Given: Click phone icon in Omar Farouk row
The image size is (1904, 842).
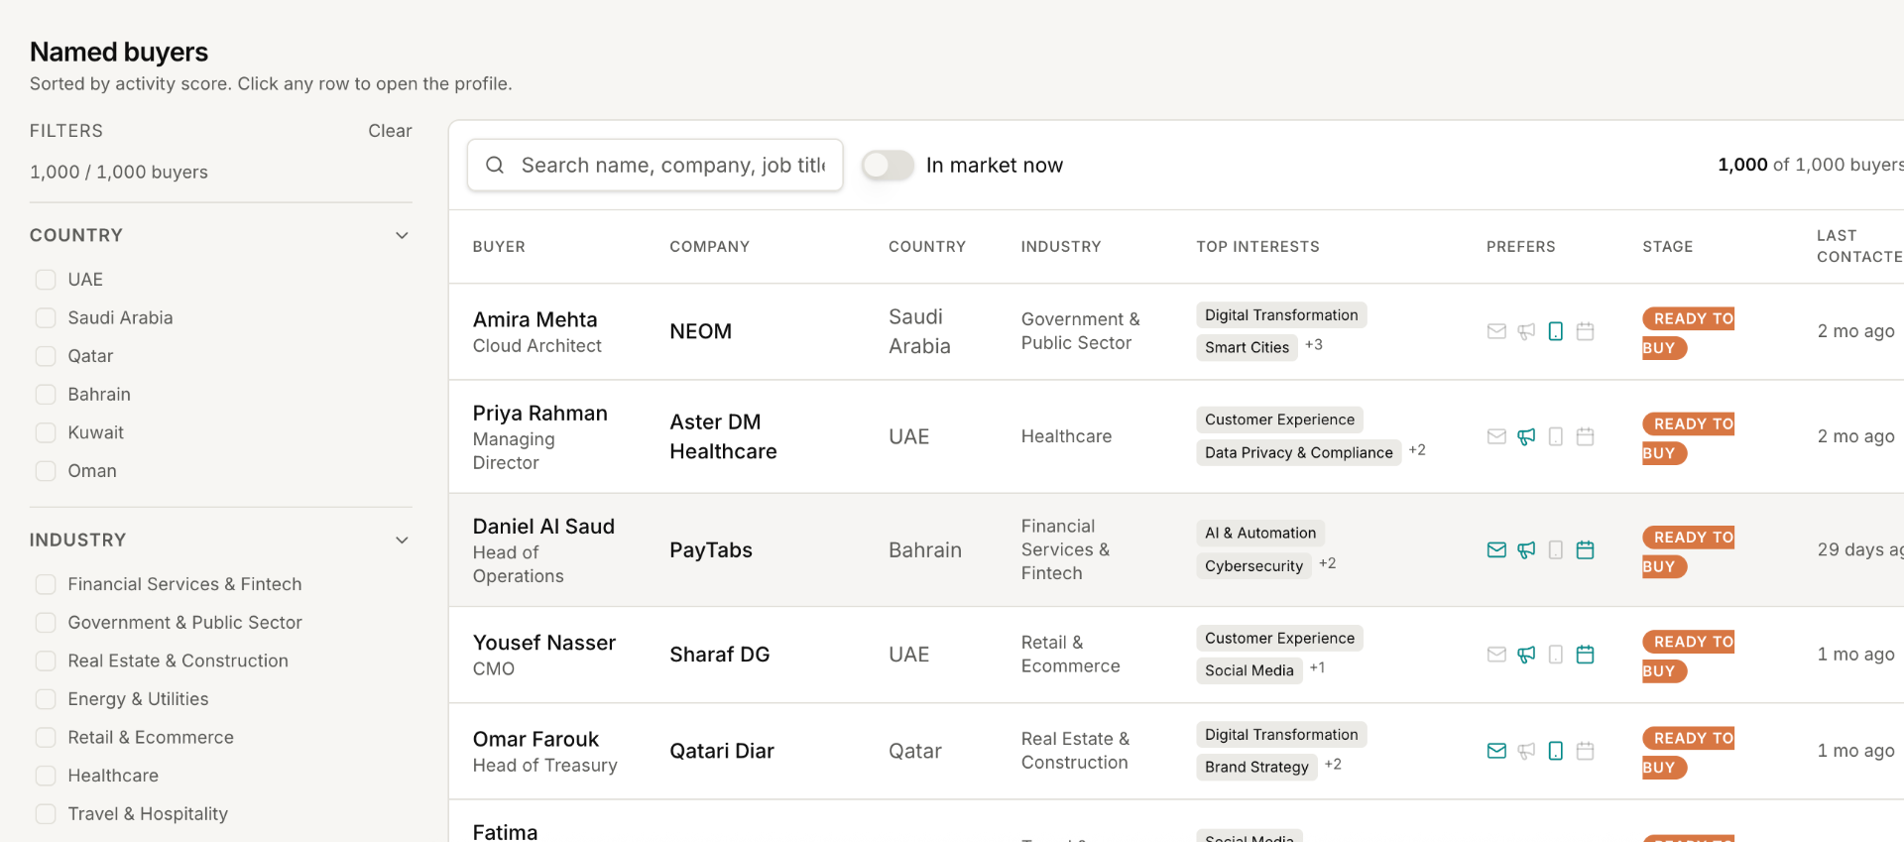Looking at the screenshot, I should (1556, 751).
